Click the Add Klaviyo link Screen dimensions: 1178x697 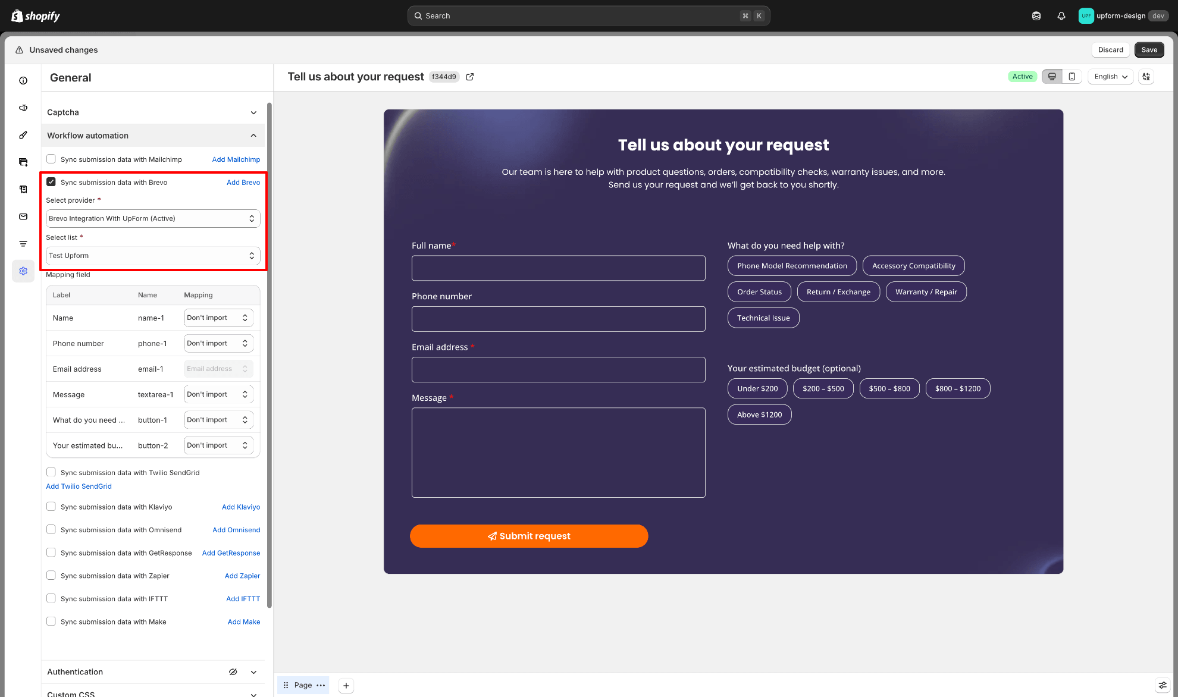241,507
